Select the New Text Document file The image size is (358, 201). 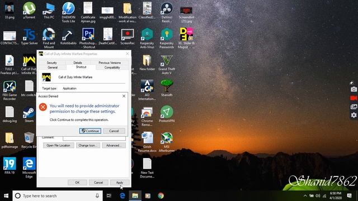[147, 168]
